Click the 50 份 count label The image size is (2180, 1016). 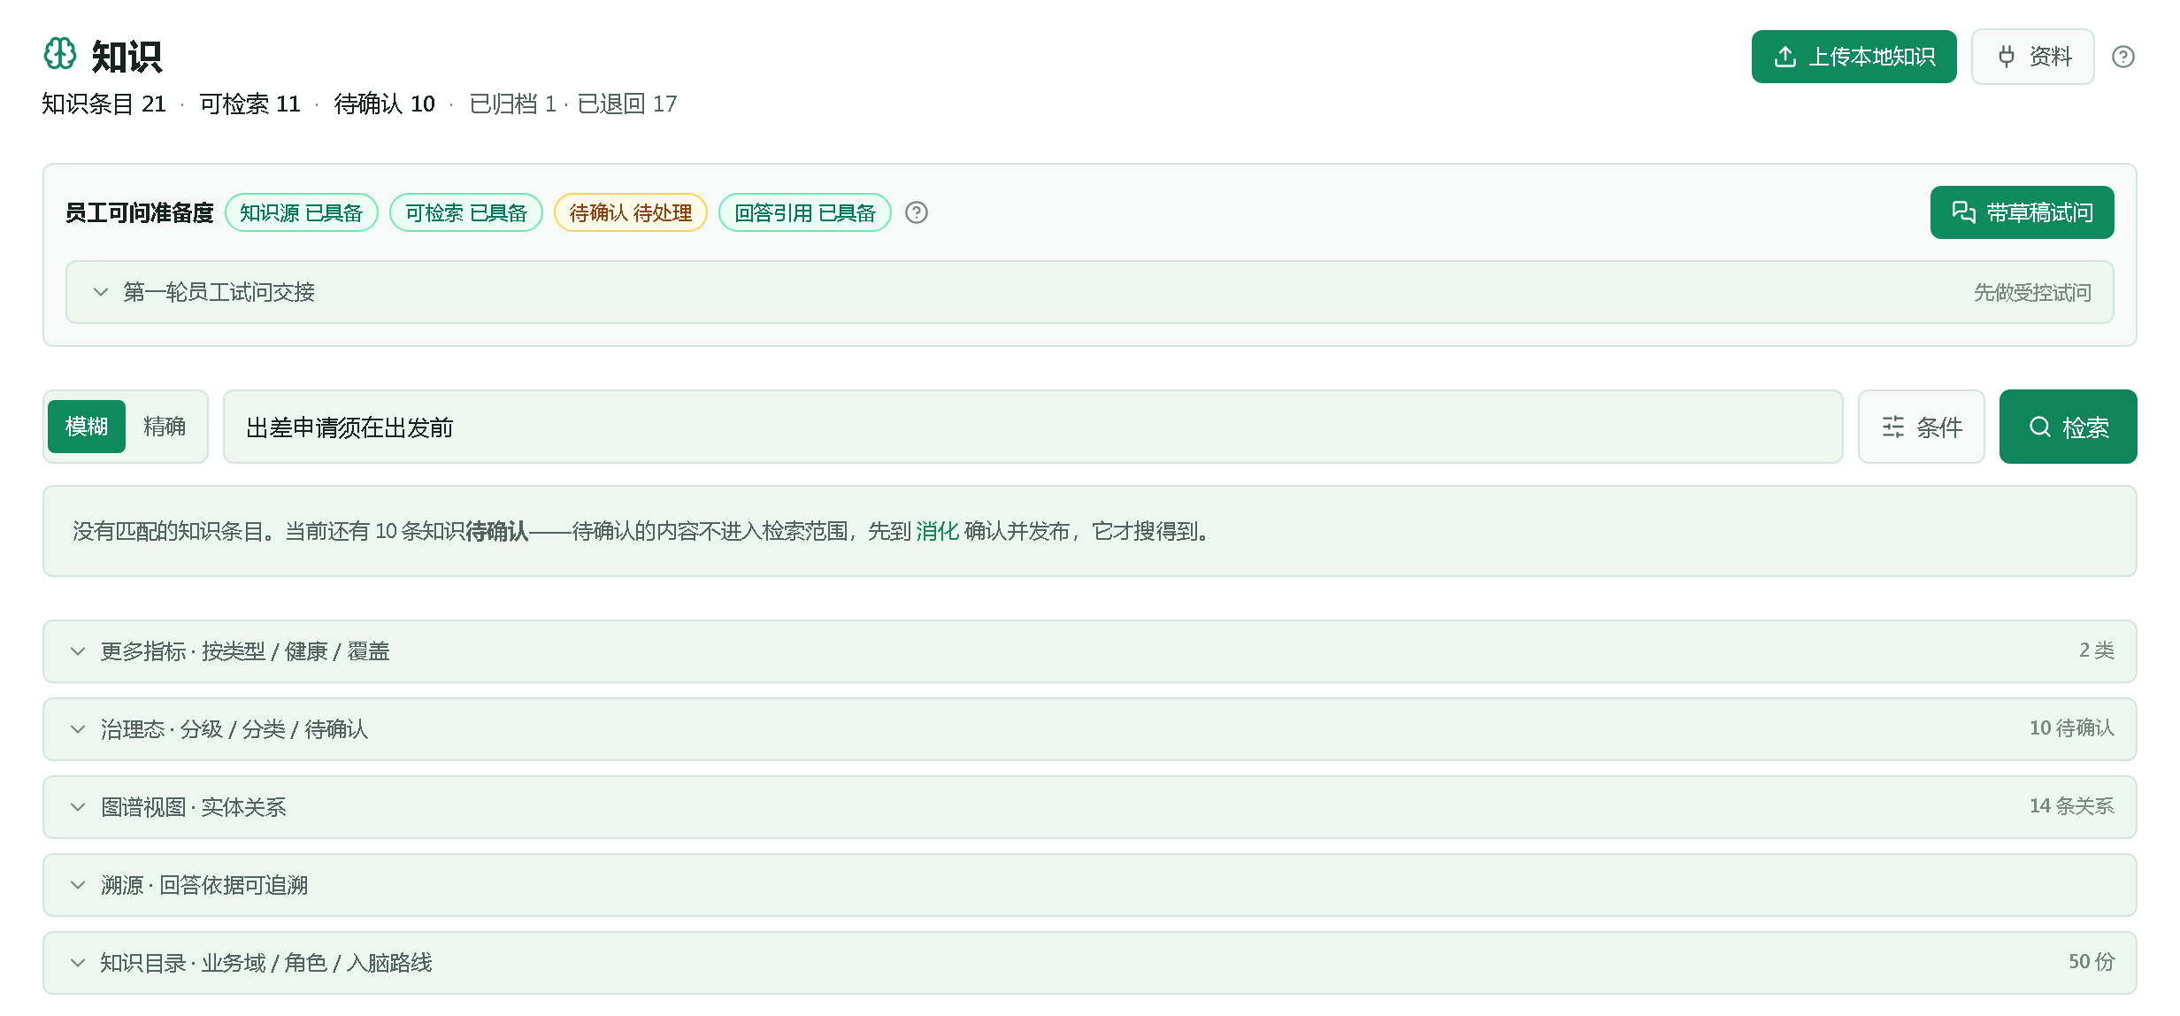2092,961
